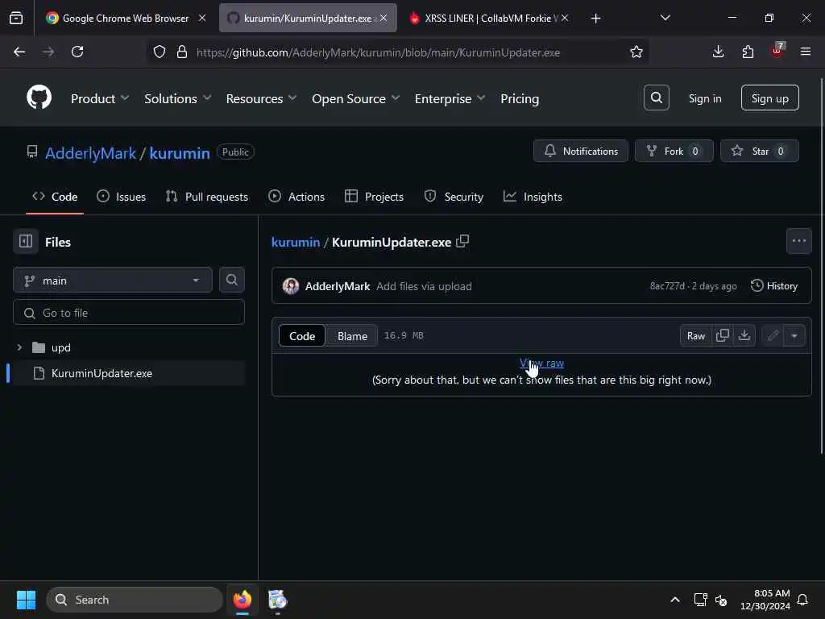
Task: Open the Issues tab
Action: click(122, 197)
